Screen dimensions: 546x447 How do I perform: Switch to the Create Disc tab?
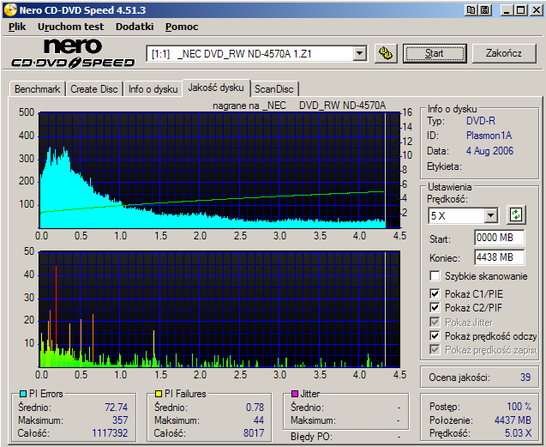click(x=94, y=89)
